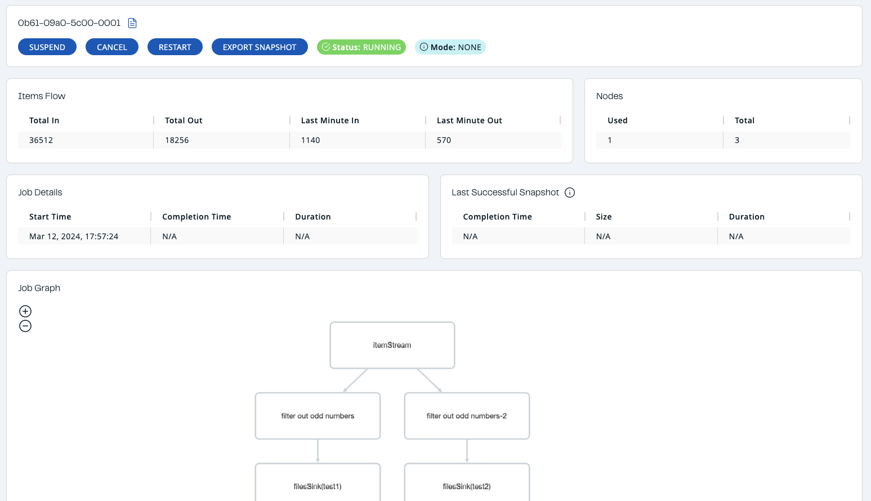Select the itemStream node in the graph
871x501 pixels.
(x=392, y=345)
